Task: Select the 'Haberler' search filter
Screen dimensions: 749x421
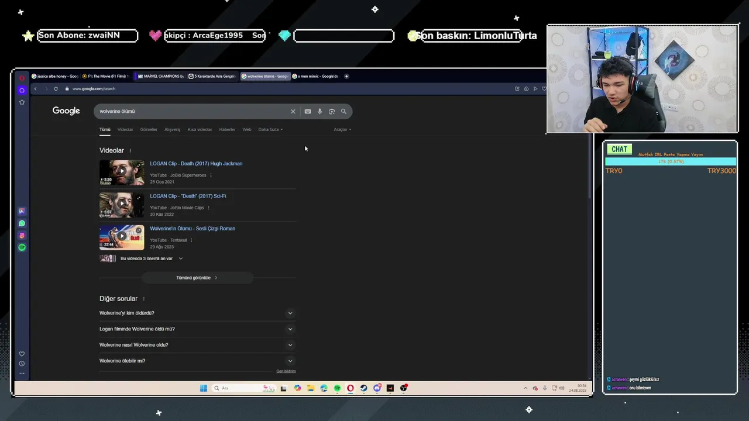Action: point(227,129)
